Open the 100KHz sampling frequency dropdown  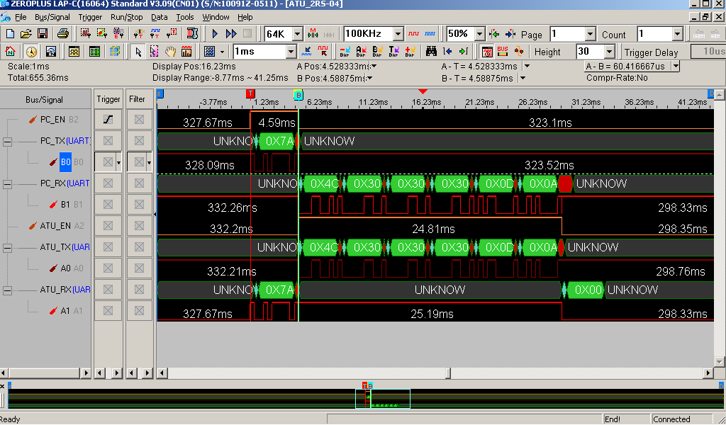click(398, 34)
